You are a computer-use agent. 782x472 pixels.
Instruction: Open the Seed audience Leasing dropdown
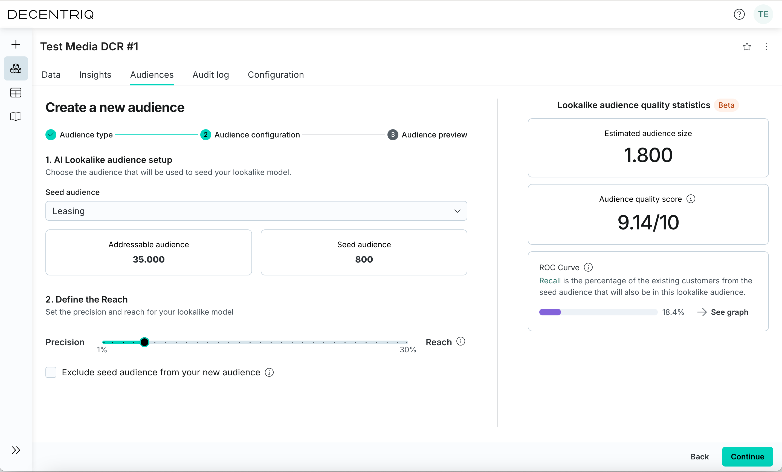point(256,211)
